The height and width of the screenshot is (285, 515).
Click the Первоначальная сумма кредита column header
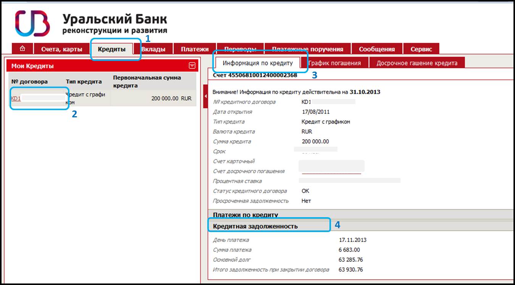(x=147, y=82)
